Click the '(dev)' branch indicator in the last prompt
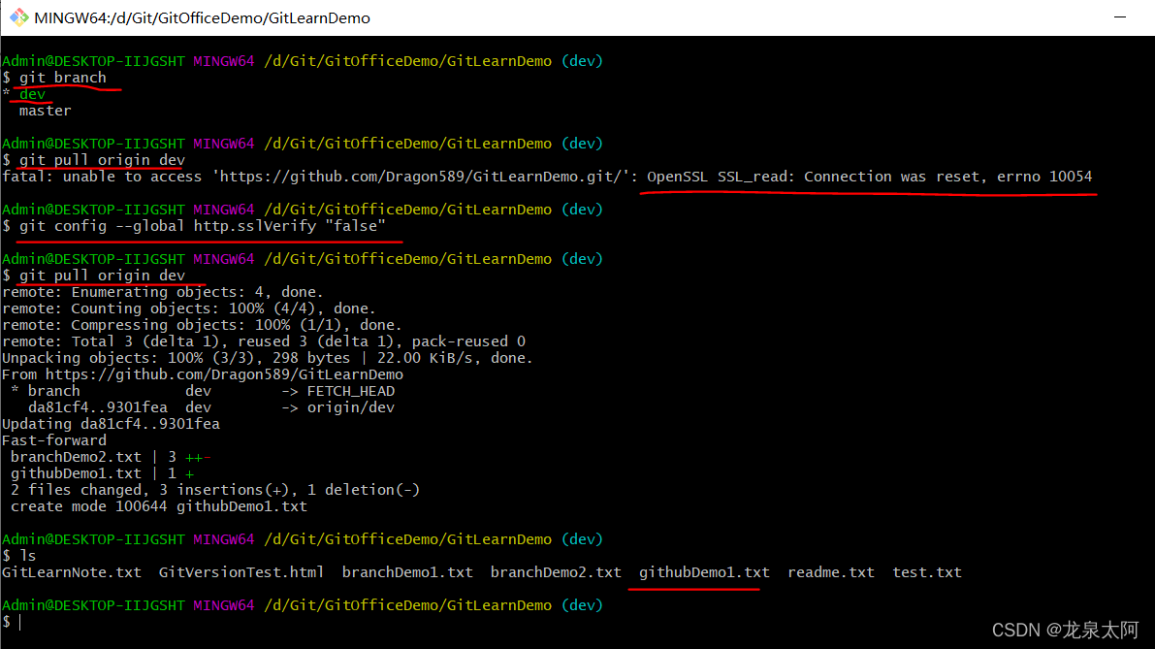Viewport: 1155px width, 649px height. [582, 604]
